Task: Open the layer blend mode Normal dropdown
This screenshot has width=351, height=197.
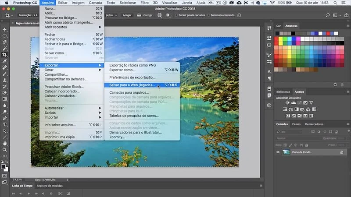Action: [x=298, y=138]
